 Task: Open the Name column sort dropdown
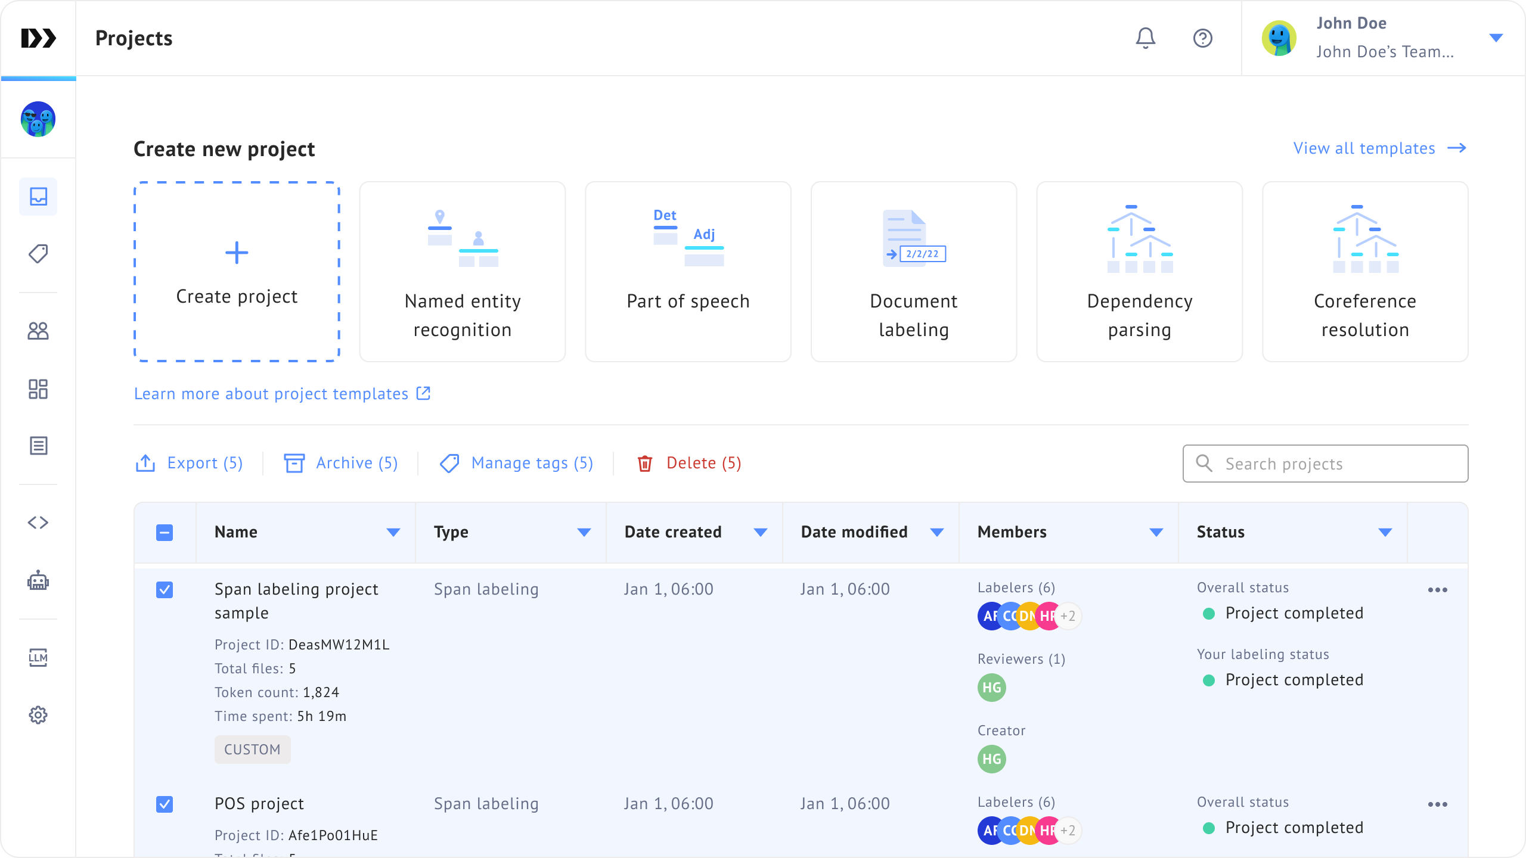pos(393,532)
